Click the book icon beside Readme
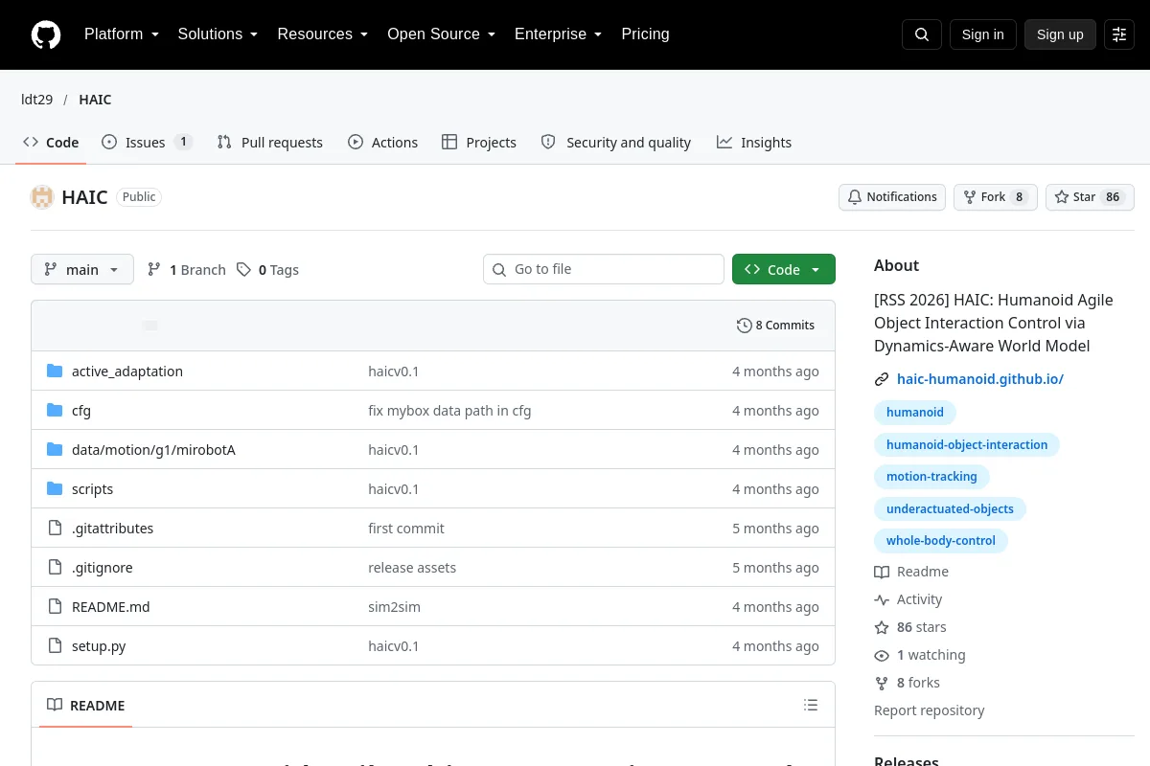The width and height of the screenshot is (1150, 766). click(882, 572)
